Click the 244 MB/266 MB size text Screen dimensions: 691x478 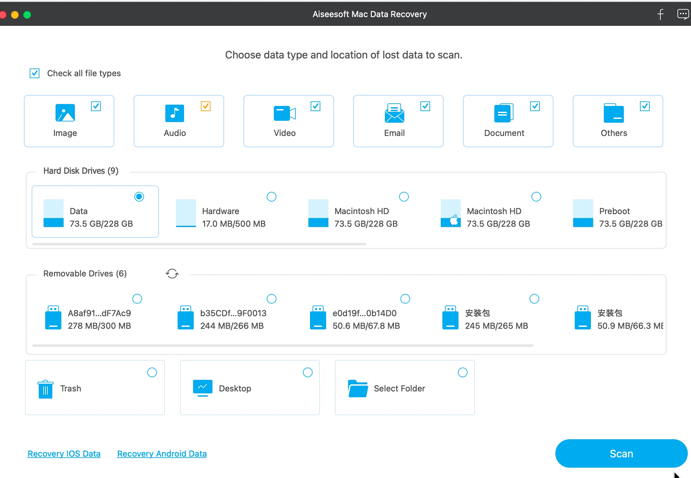click(232, 326)
